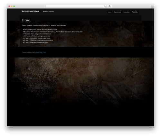Select the Java/J2EE coding experience bullet
This screenshot has width=161, height=136.
(37, 38)
